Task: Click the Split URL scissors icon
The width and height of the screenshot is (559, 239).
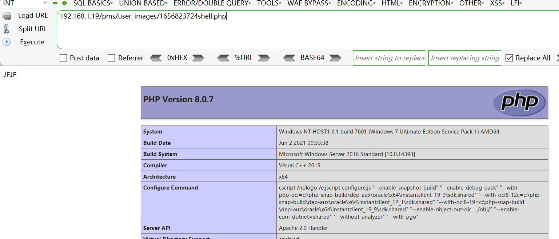Action: coord(6,29)
